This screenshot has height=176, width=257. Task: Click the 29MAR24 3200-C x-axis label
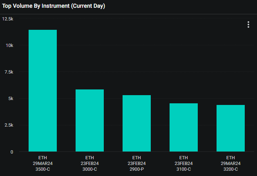tap(230, 163)
